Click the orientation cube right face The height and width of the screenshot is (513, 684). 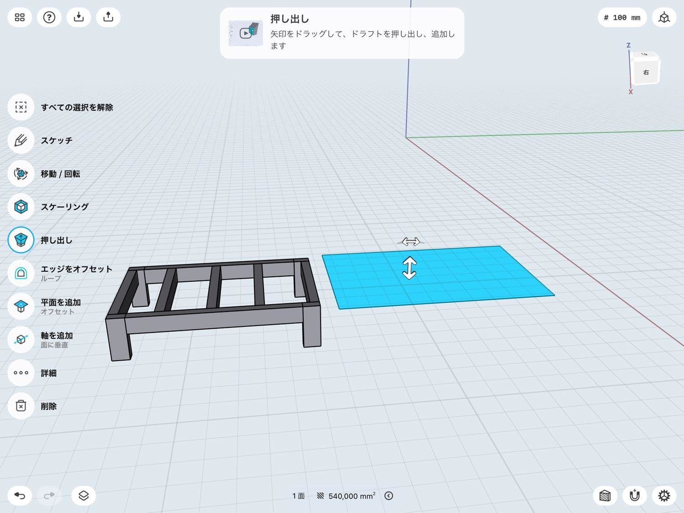click(x=646, y=72)
